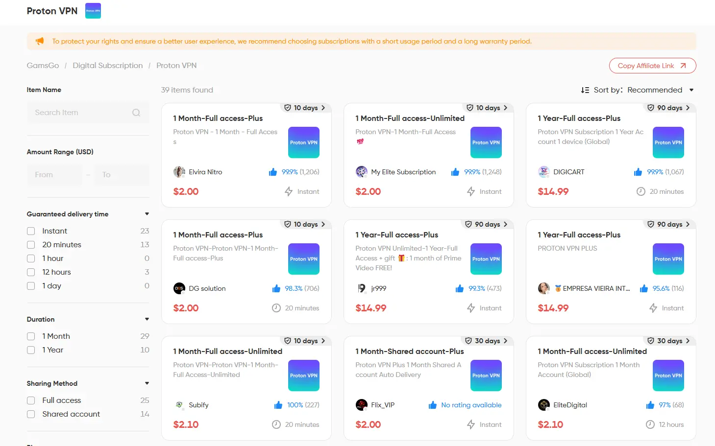The width and height of the screenshot is (715, 446).
Task: Click the Proton VPN thumbnail on Flix_VIP listing
Action: pos(486,376)
